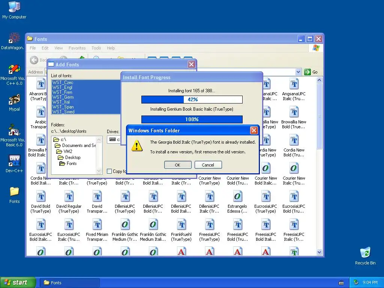The width and height of the screenshot is (384, 288).
Task: Open the Mypal desktop shortcut
Action: [x=14, y=102]
